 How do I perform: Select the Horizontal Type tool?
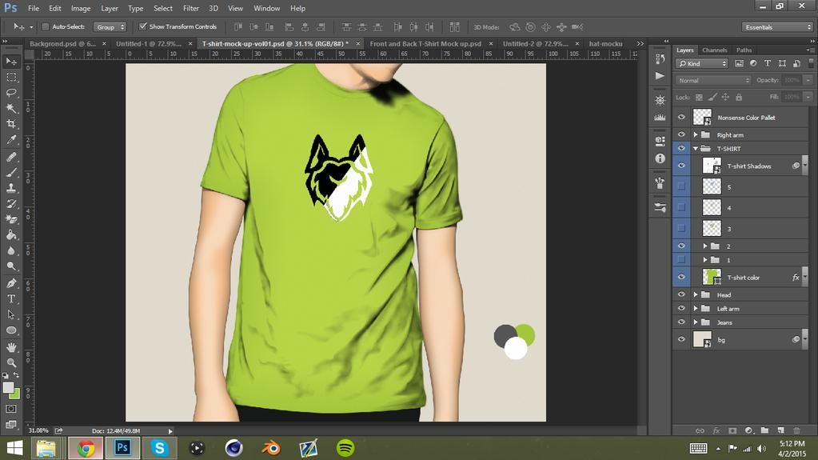[x=11, y=298]
